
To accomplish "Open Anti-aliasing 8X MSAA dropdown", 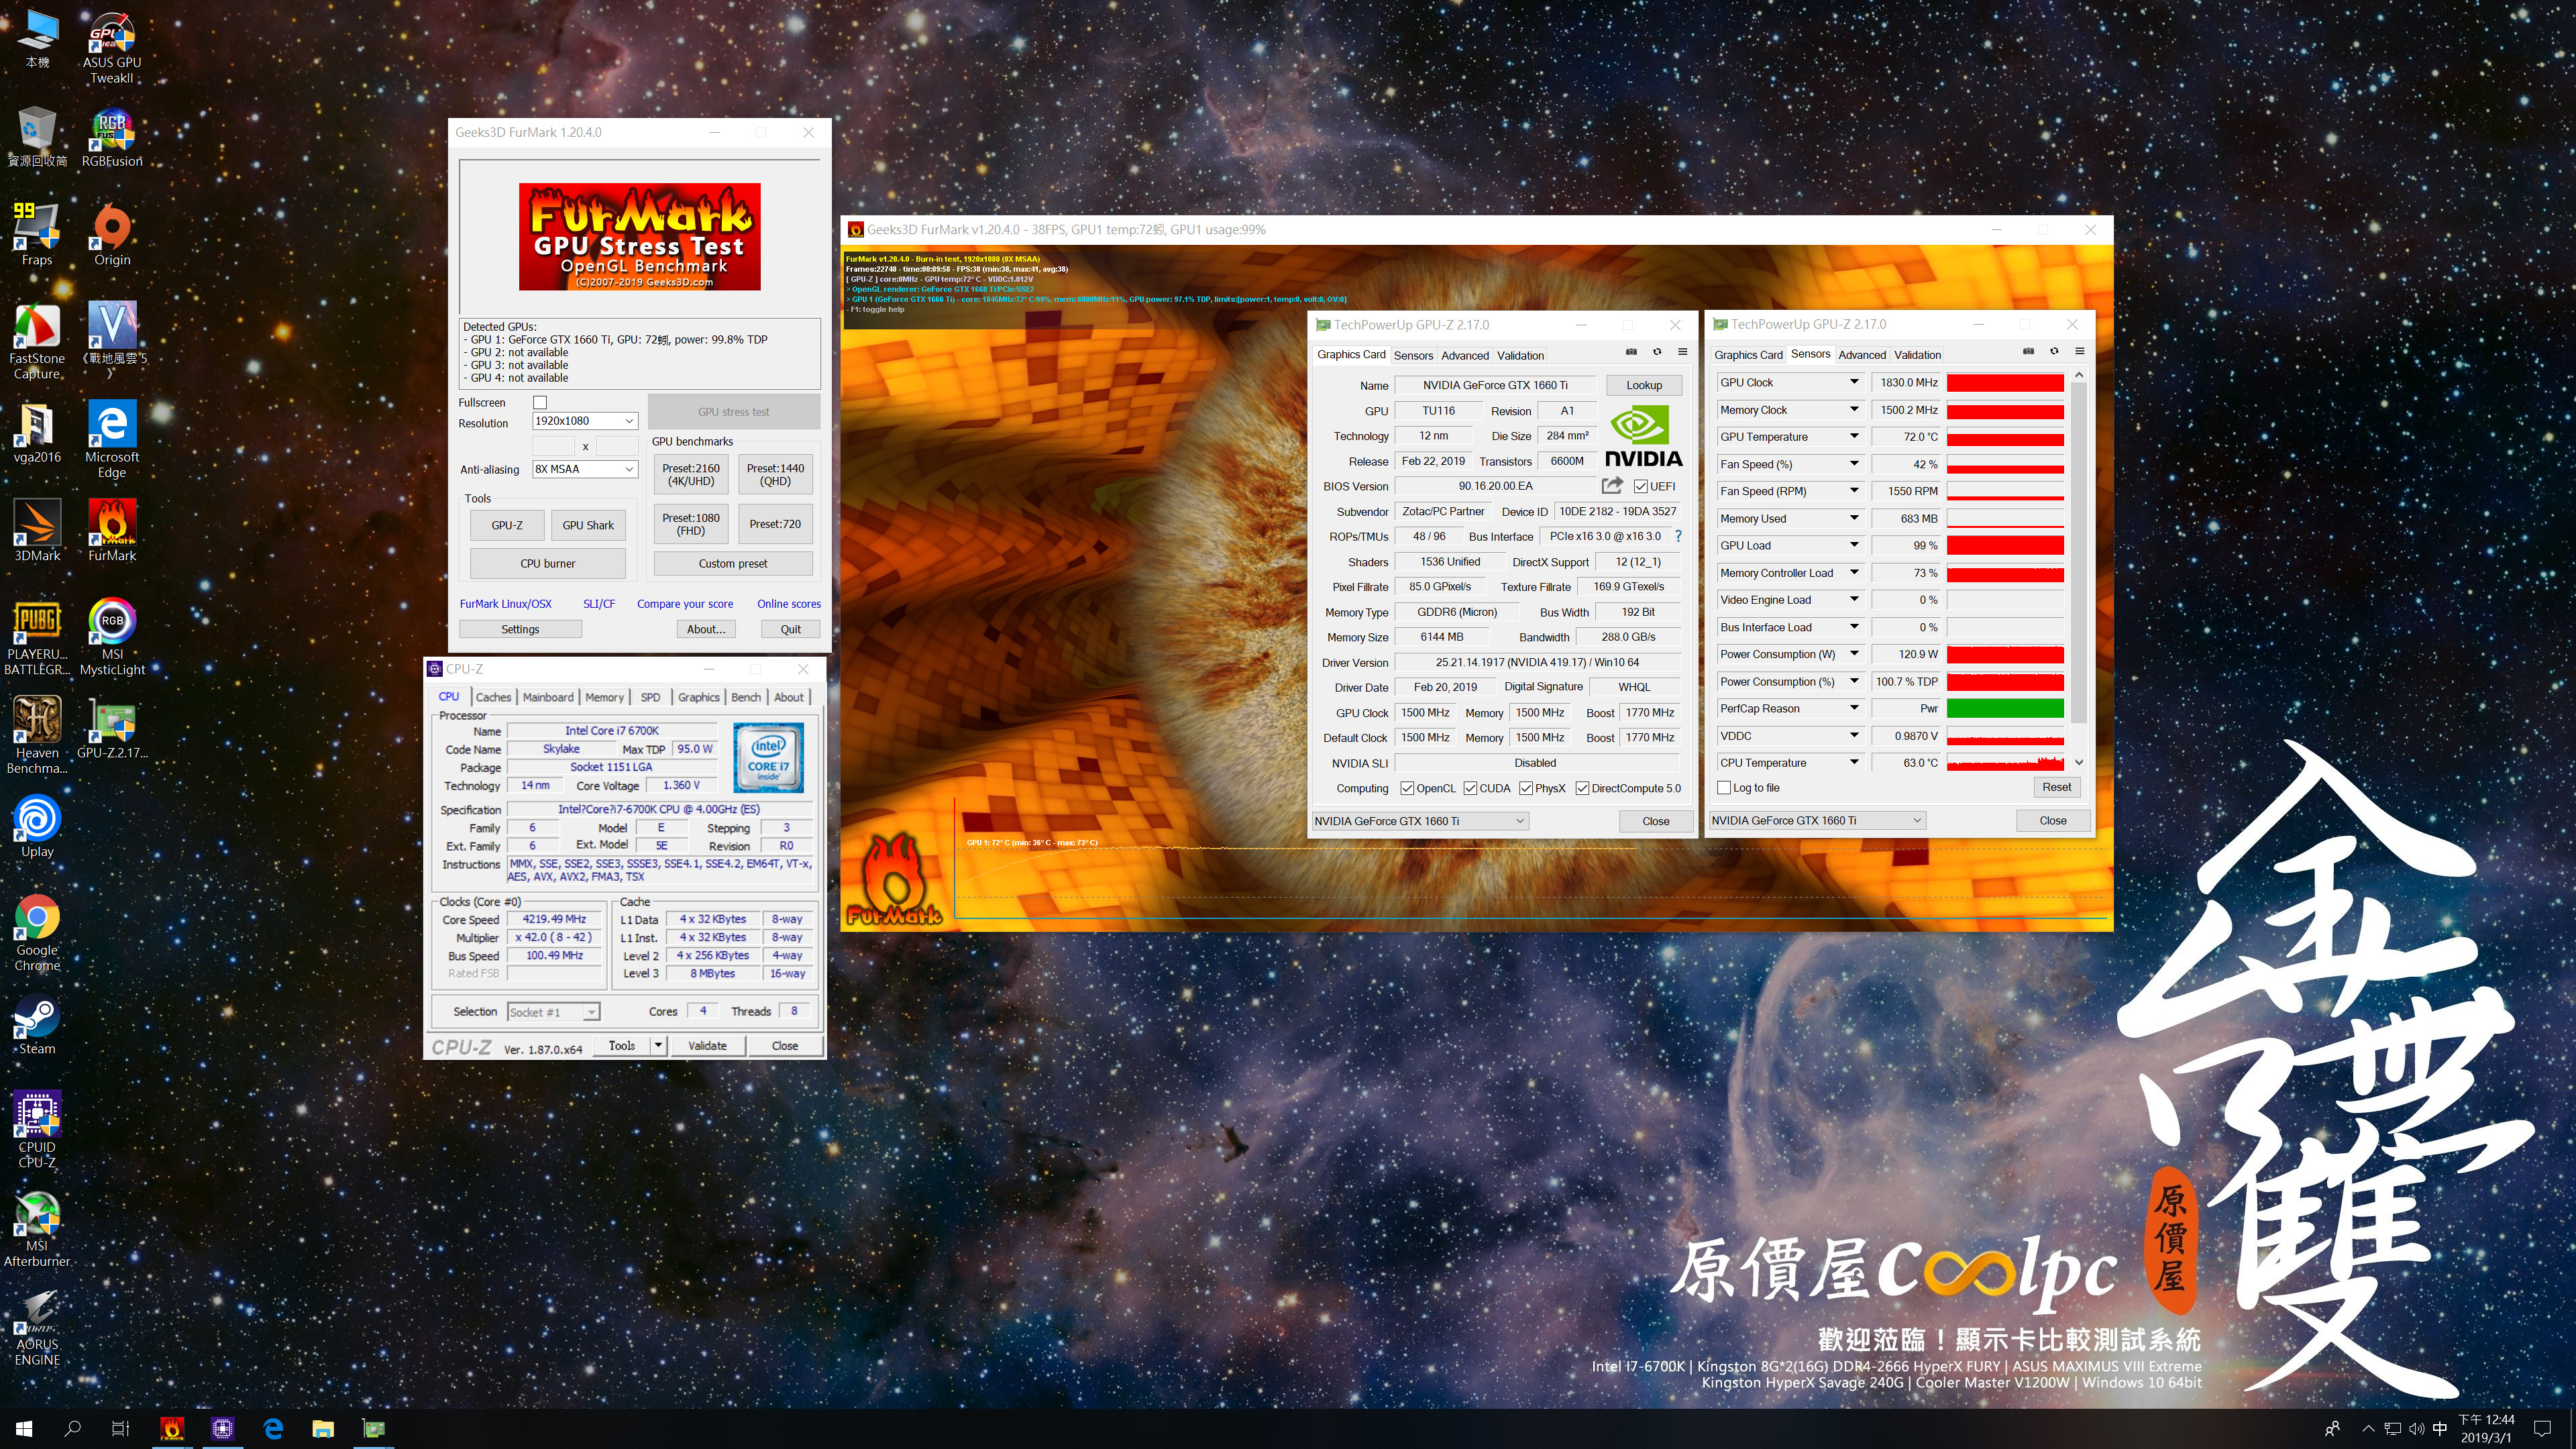I will point(585,469).
